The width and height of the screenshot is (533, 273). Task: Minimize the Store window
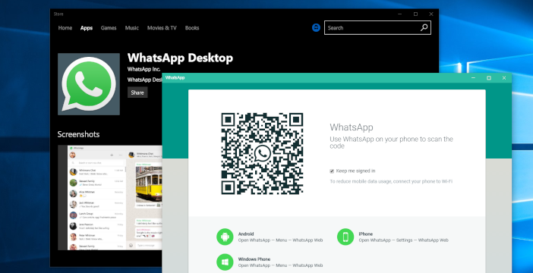(x=400, y=14)
